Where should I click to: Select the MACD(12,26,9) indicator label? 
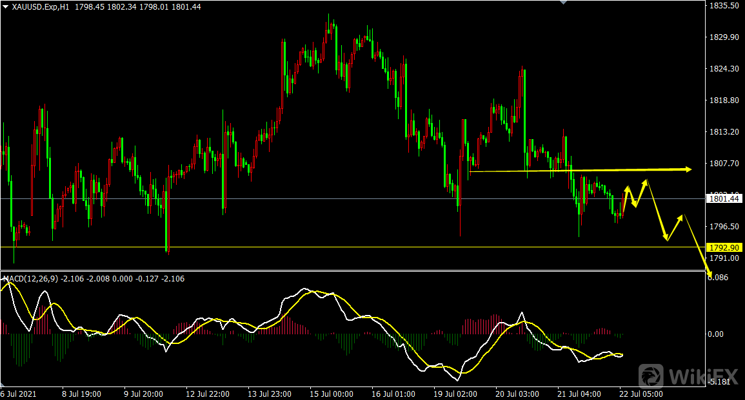coord(31,279)
